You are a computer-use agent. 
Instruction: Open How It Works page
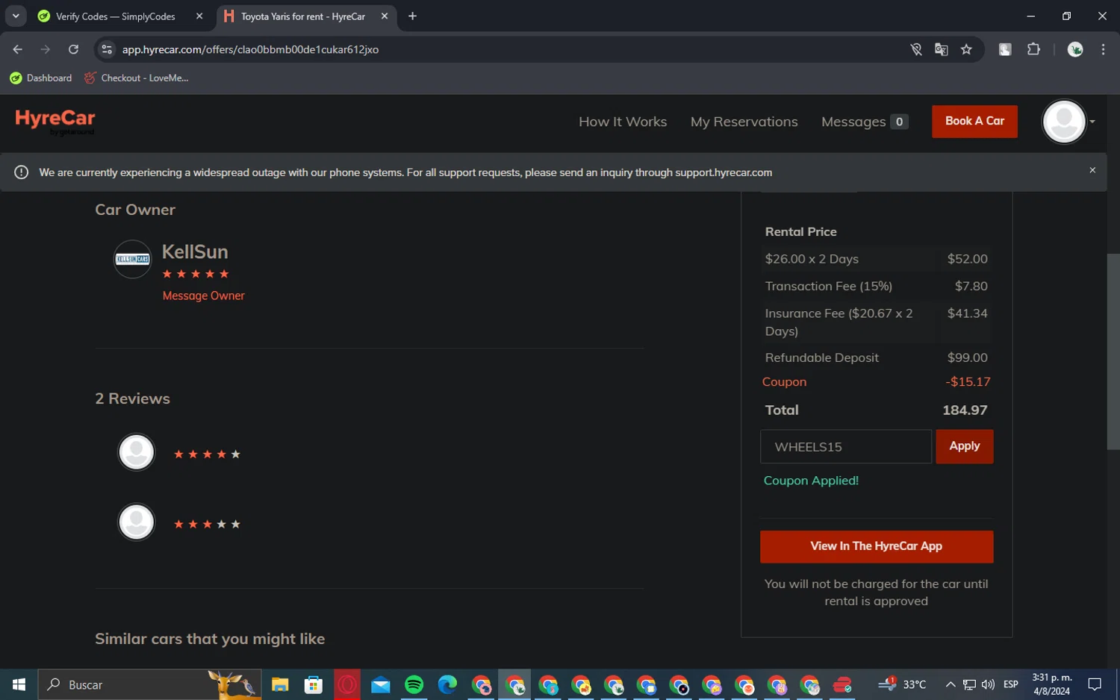pyautogui.click(x=623, y=122)
